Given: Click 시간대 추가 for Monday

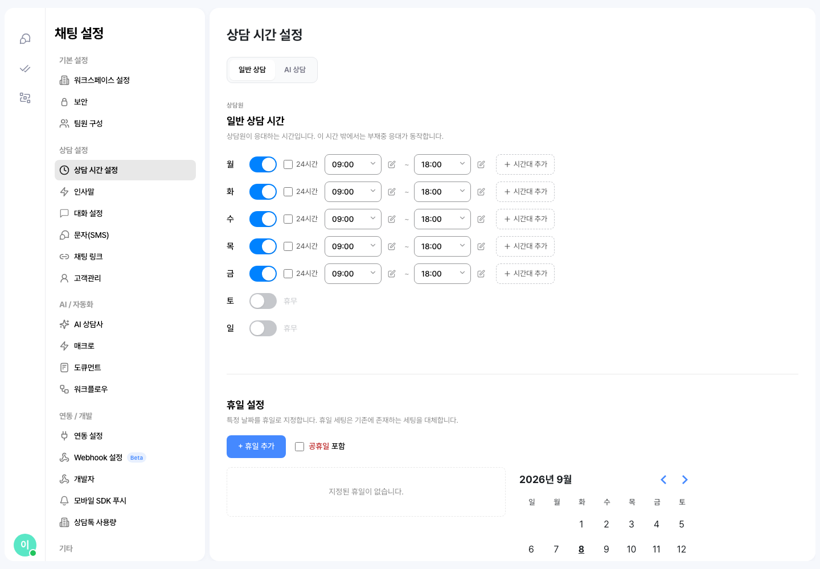Looking at the screenshot, I should 525,164.
